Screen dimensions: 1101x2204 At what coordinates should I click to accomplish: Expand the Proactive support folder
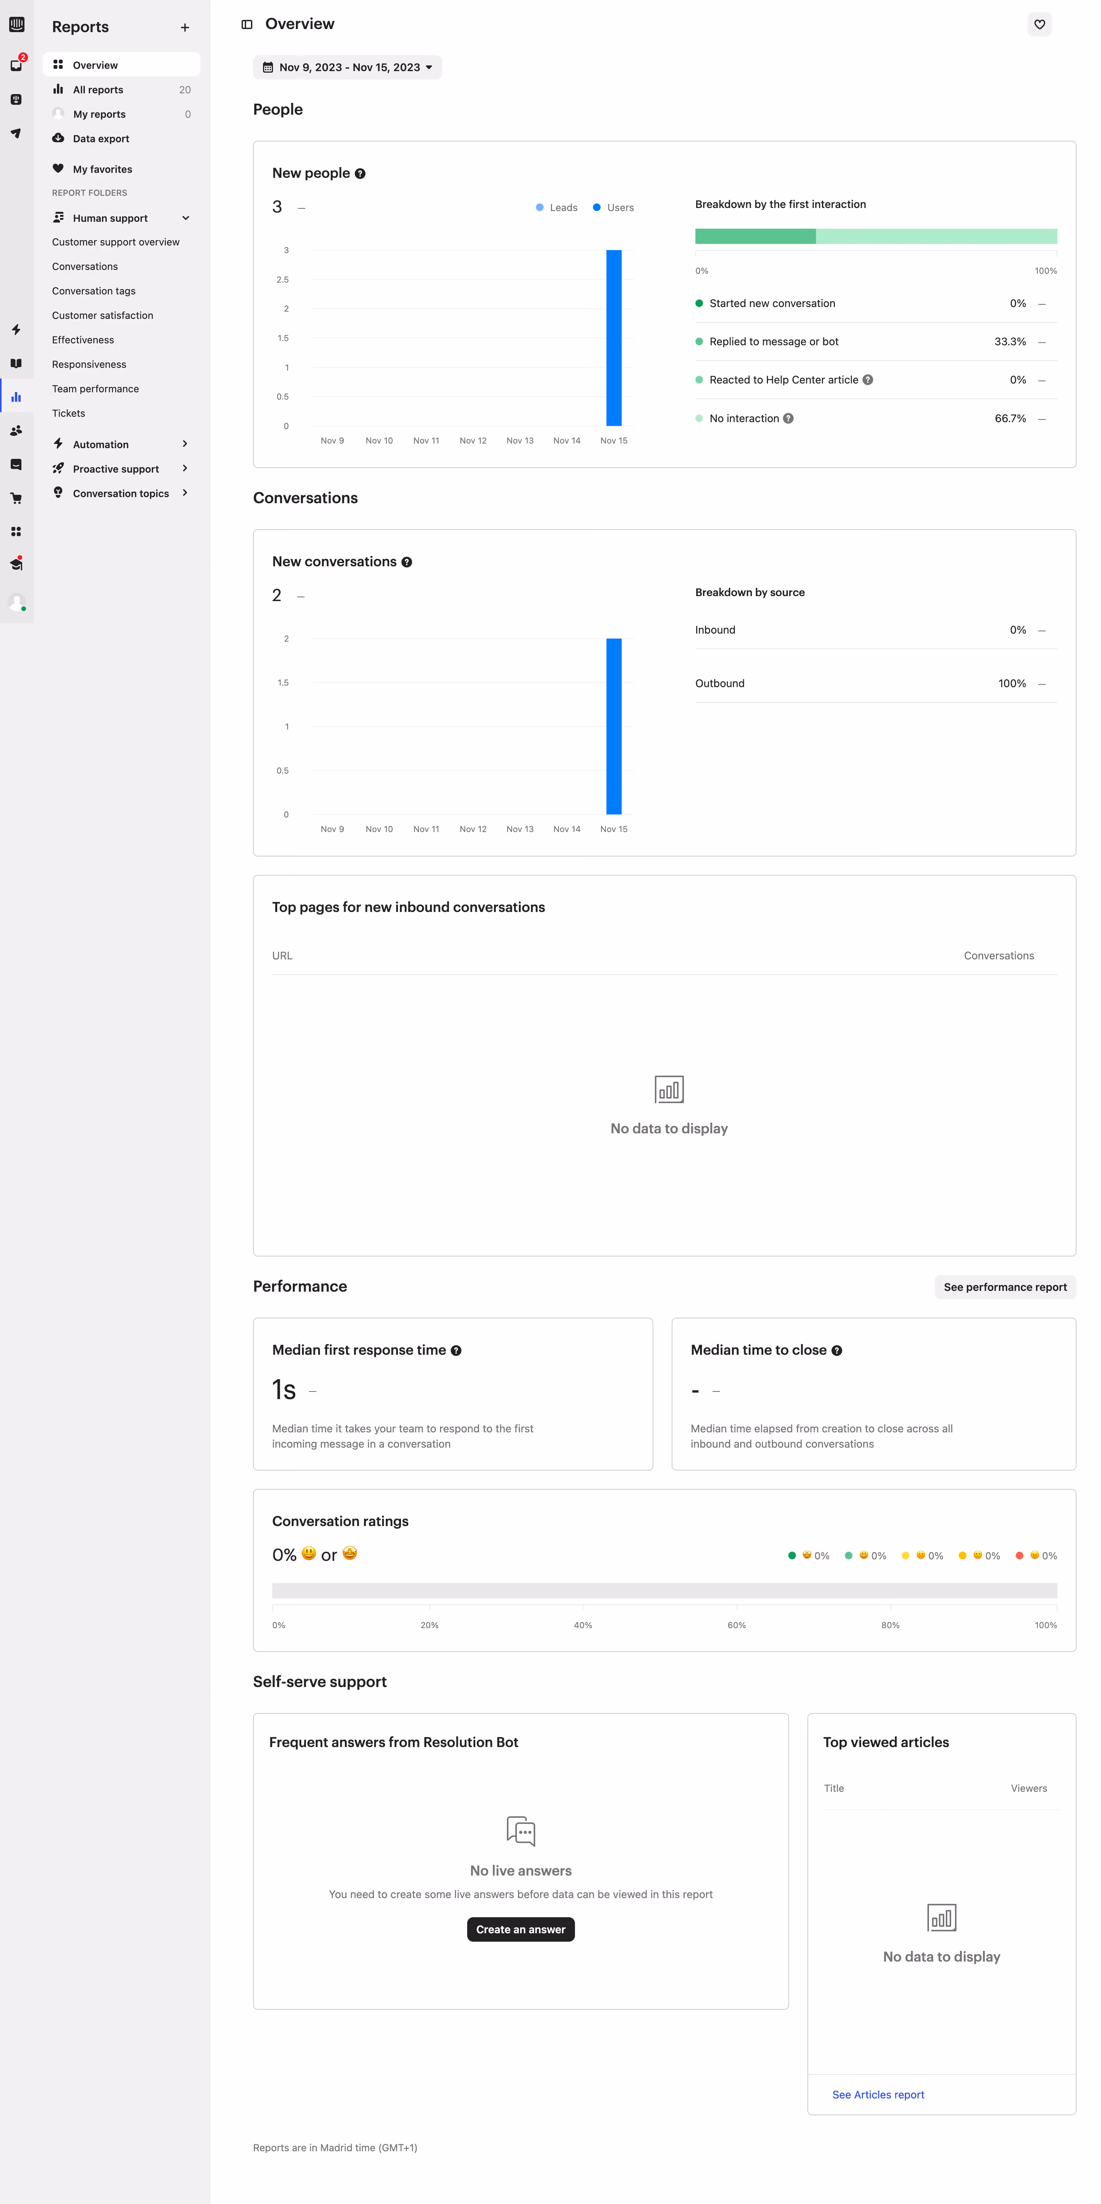tap(122, 469)
